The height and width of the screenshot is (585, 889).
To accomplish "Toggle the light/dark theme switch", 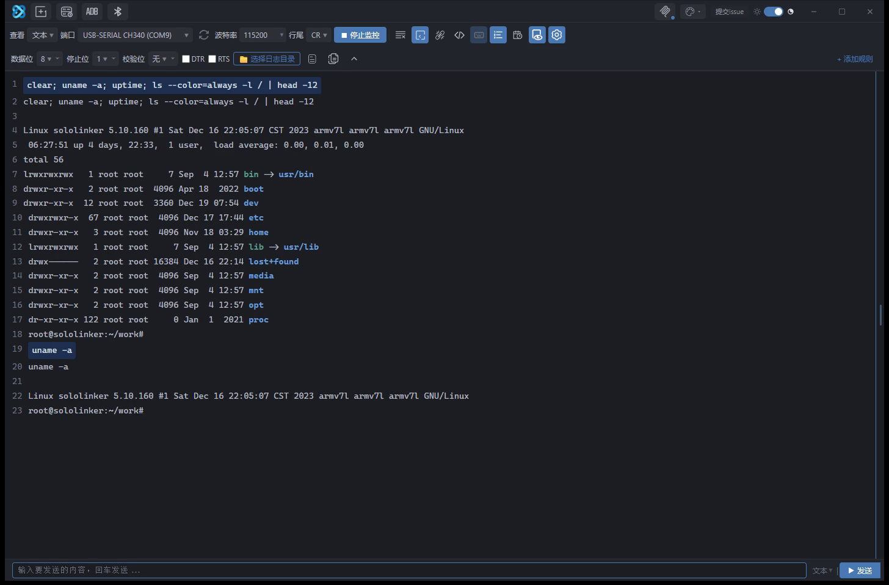I will [x=774, y=12].
